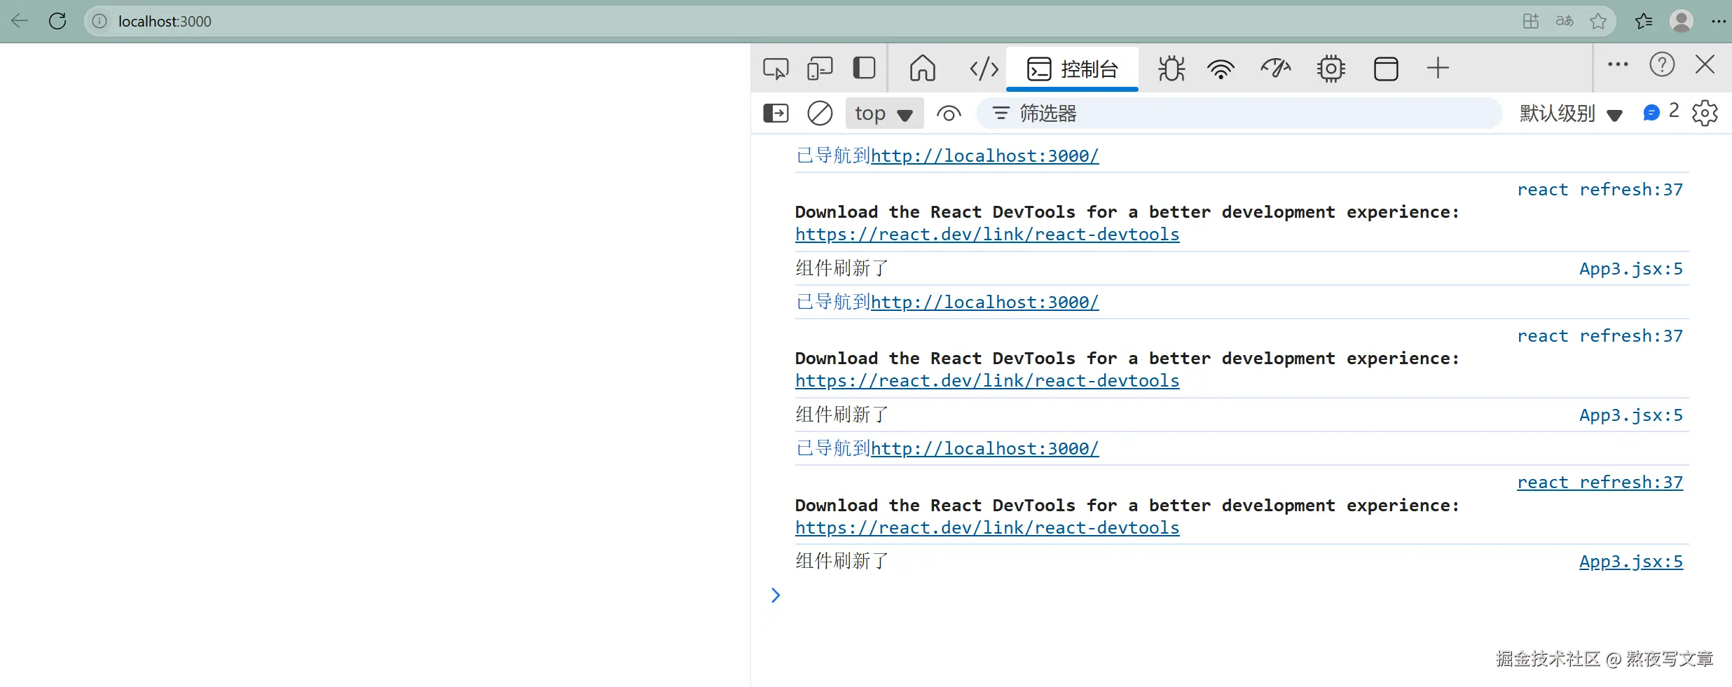This screenshot has height=687, width=1732.
Task: Create a live expression with eye icon
Action: click(x=949, y=113)
